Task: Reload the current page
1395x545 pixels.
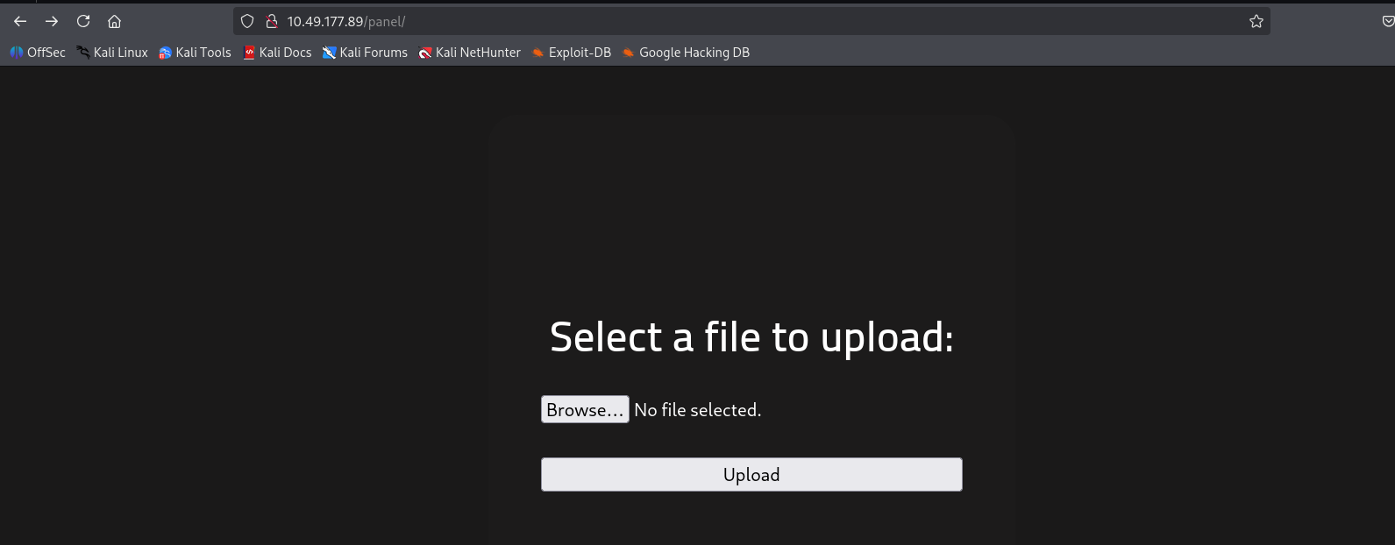Action: tap(83, 21)
